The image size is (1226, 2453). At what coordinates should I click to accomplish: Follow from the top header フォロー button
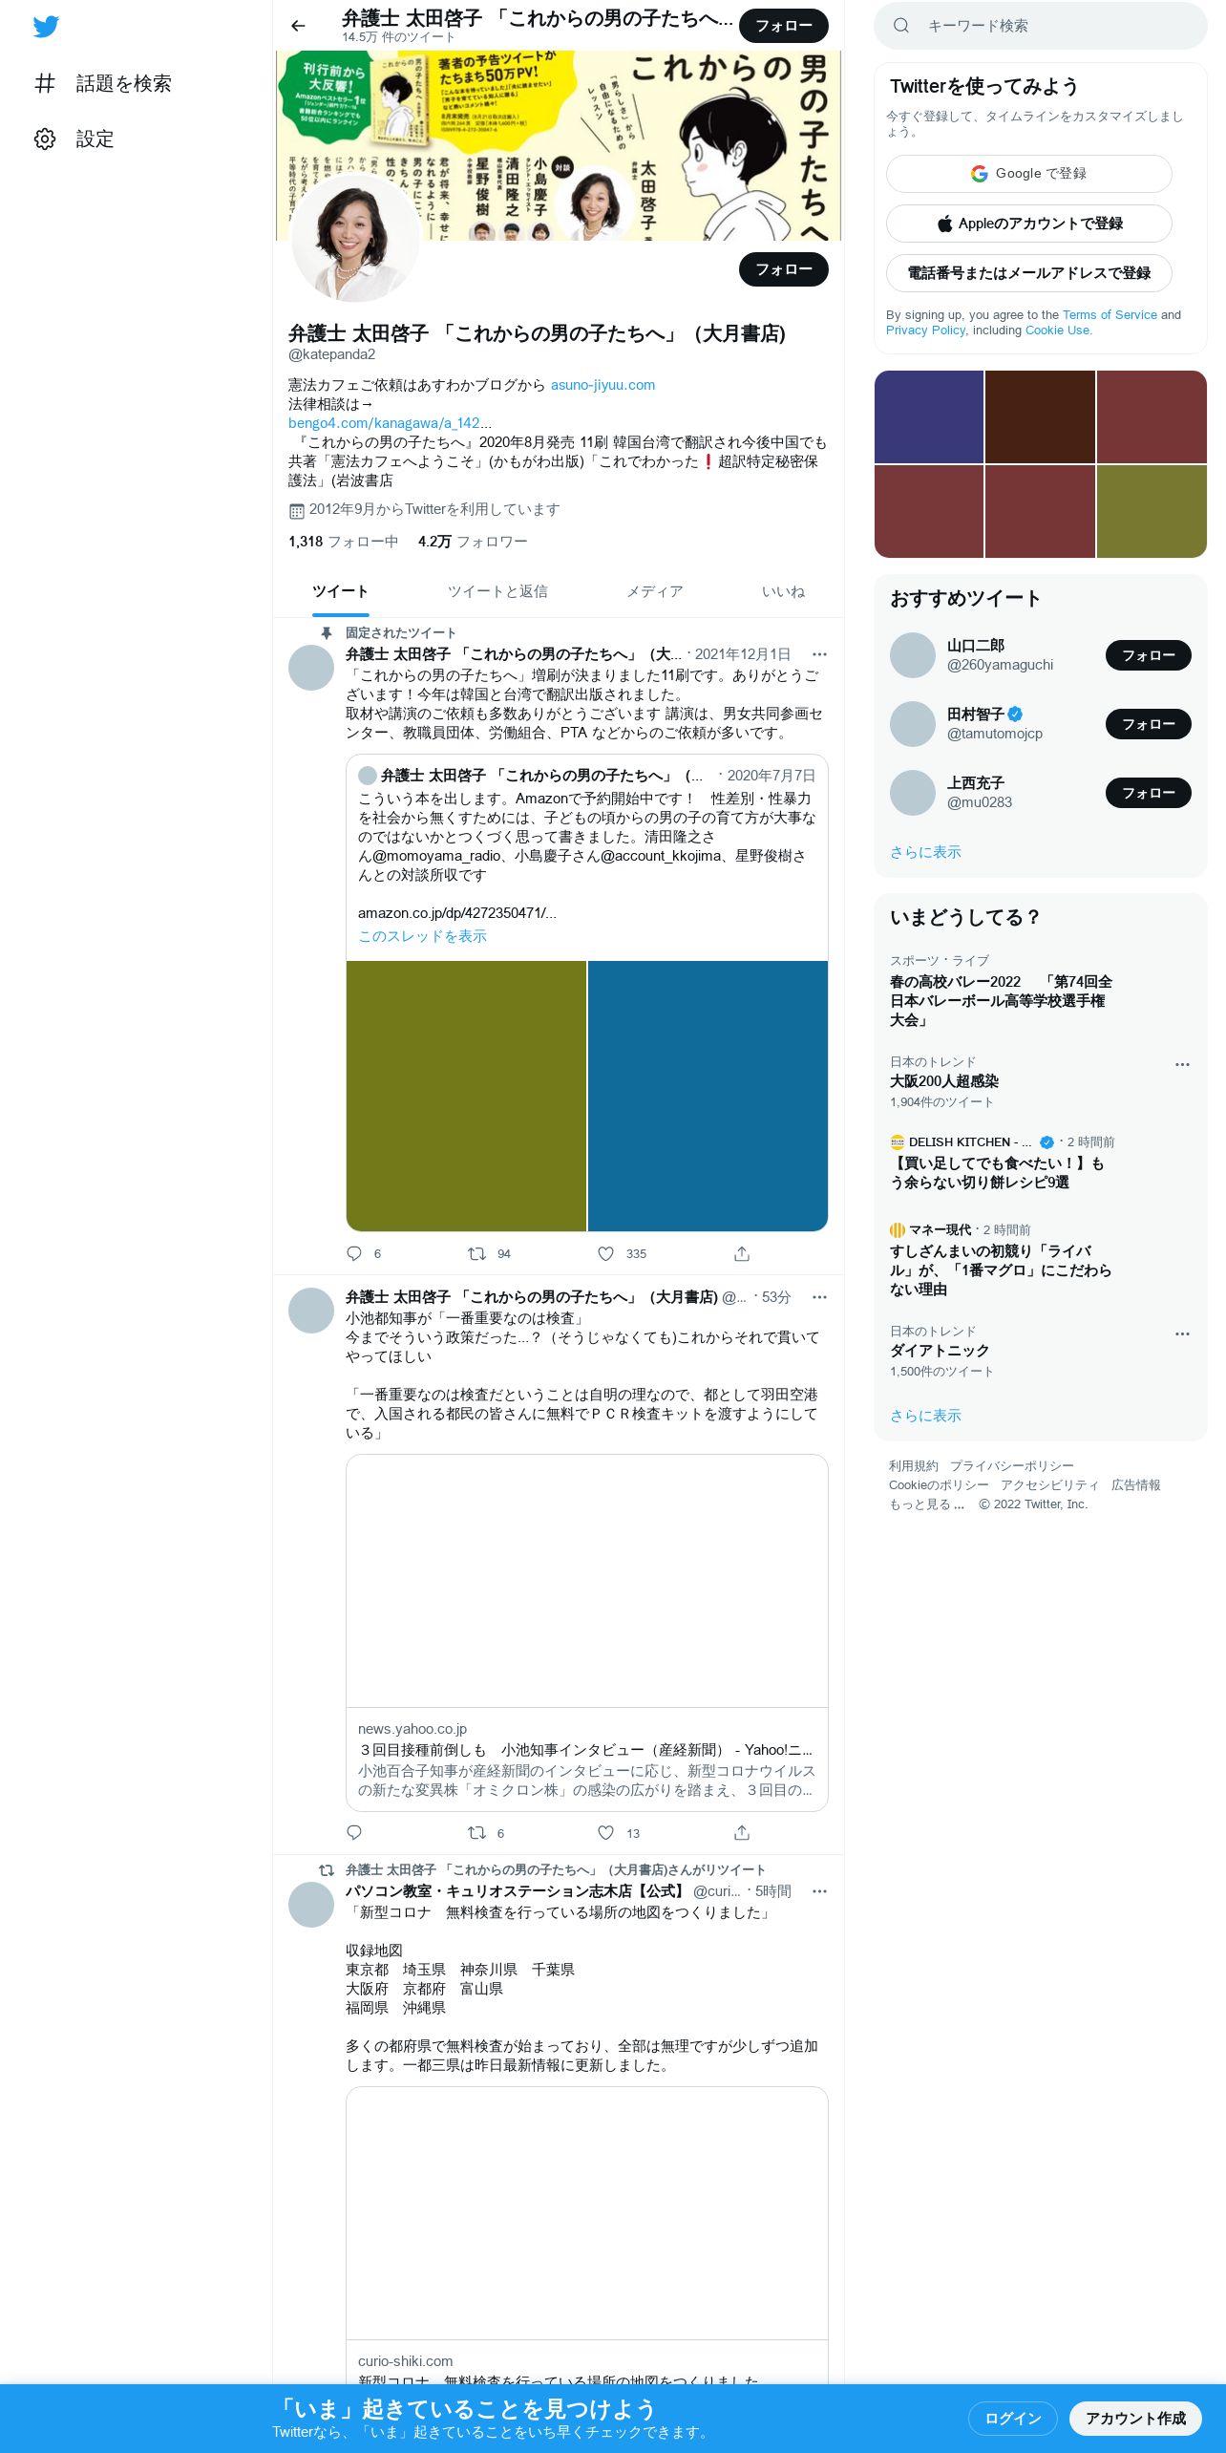click(x=784, y=26)
